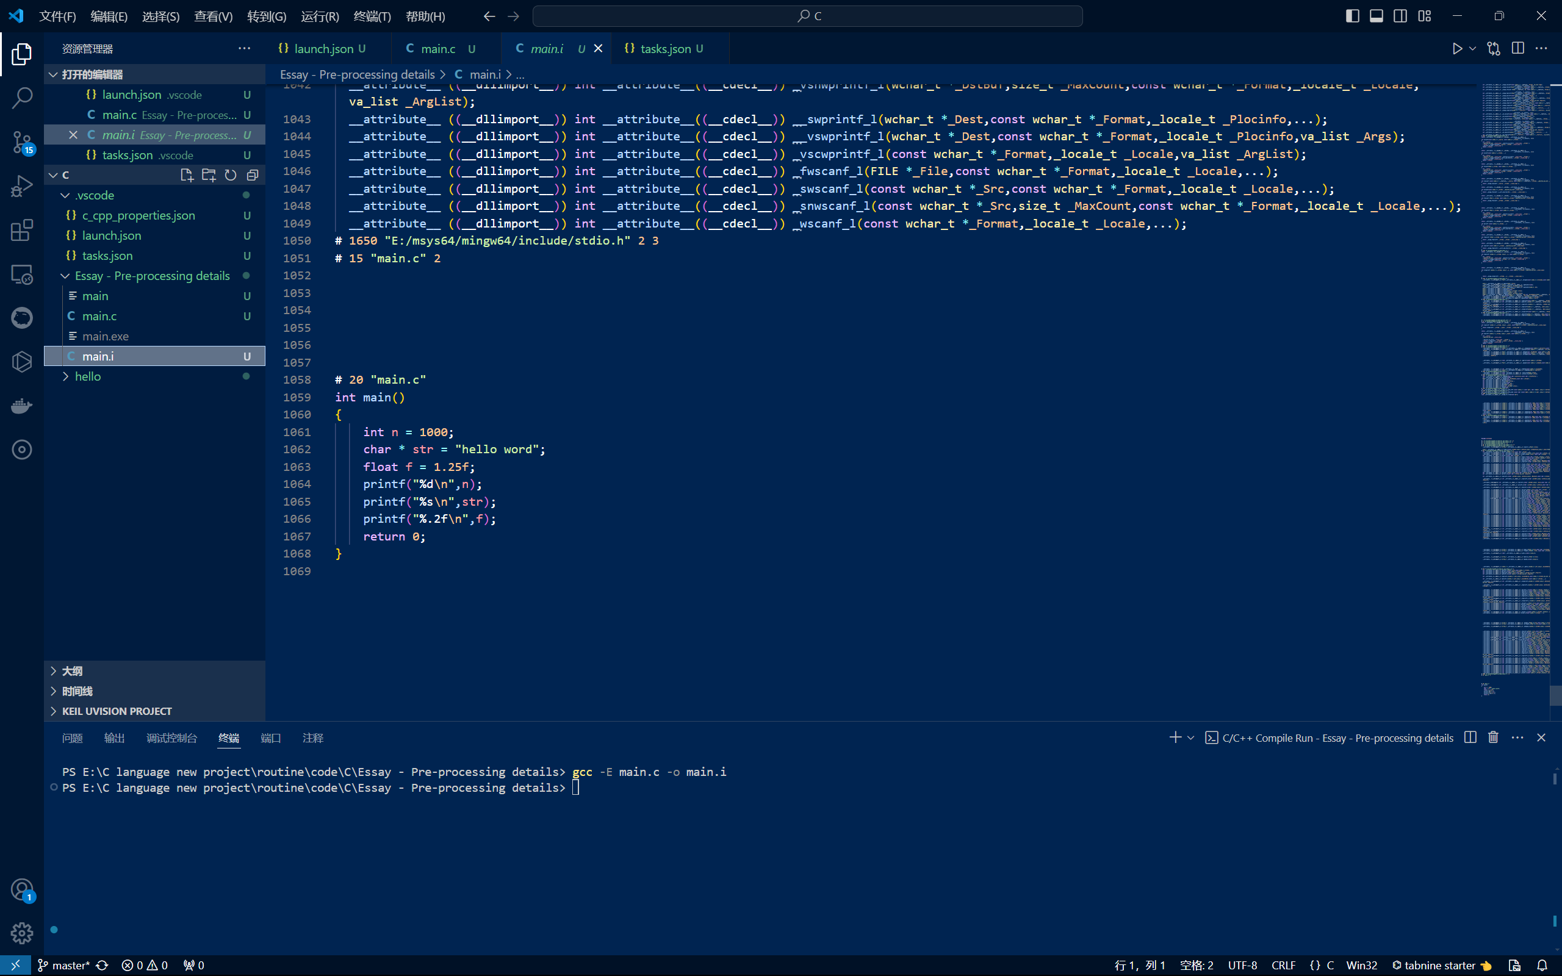Switch to Output panel tab
This screenshot has width=1562, height=976.
[x=114, y=738]
